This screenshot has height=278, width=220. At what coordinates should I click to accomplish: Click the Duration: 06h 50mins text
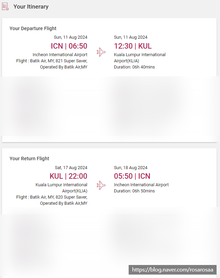(x=134, y=191)
